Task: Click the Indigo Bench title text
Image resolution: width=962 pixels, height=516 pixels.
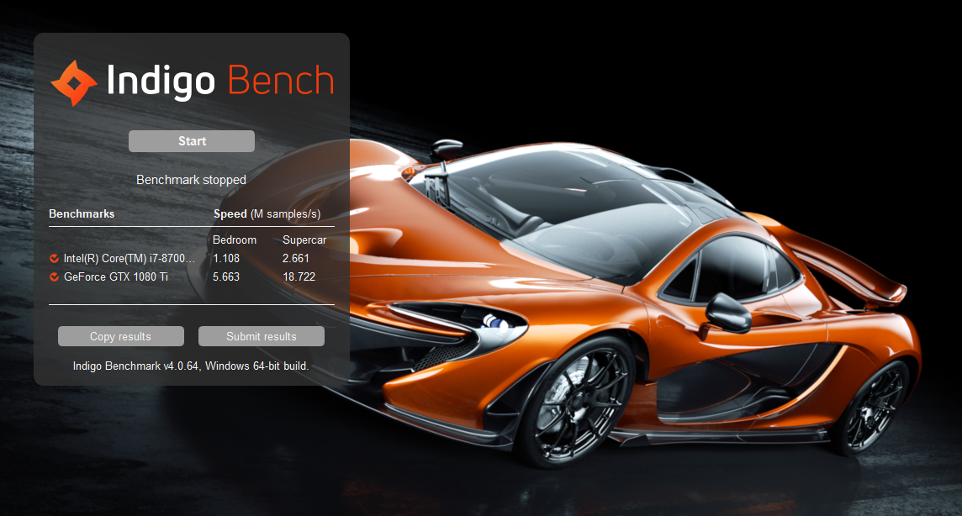Action: [220, 82]
